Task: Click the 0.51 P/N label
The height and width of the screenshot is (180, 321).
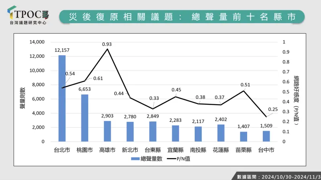Action: (x=245, y=85)
